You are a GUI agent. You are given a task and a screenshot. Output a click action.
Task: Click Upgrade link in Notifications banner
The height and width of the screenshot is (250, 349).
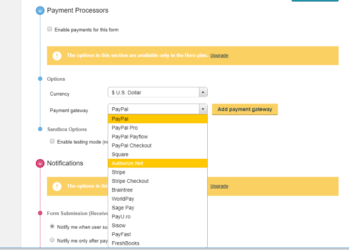(219, 186)
